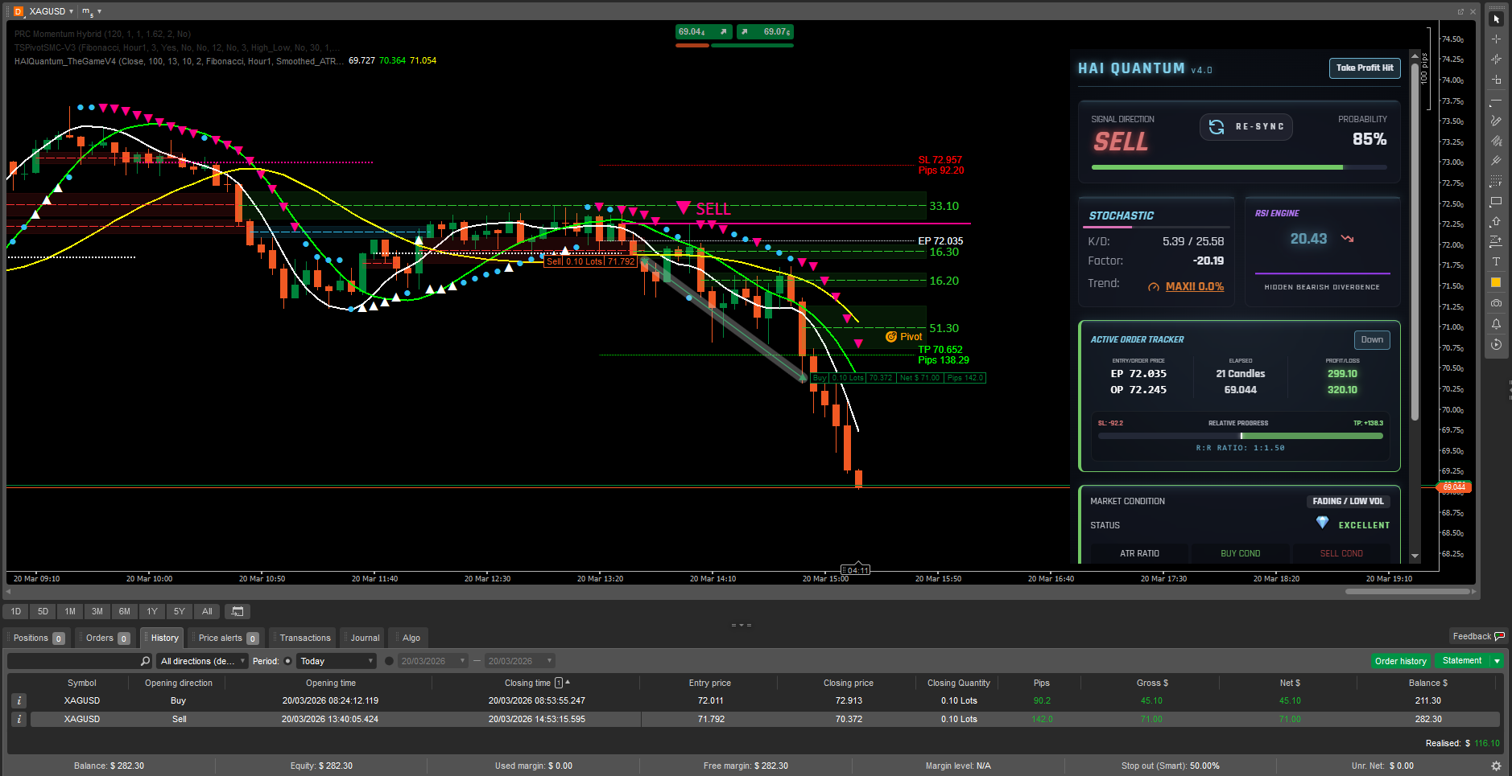Open the Journal tab
The width and height of the screenshot is (1512, 776).
365,638
